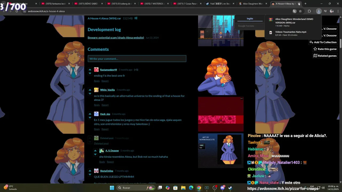Report A. V. Dossow's reply
Screen dimensions: 342x192
click(110, 162)
